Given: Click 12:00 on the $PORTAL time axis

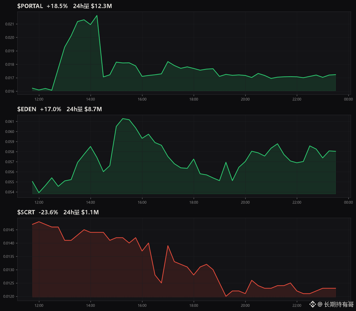Looking at the screenshot, I should (x=39, y=99).
